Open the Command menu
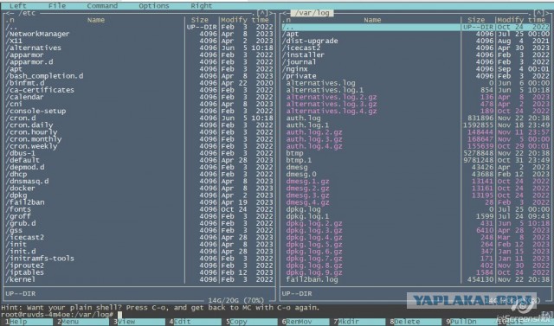The image size is (554, 326). 102,6
